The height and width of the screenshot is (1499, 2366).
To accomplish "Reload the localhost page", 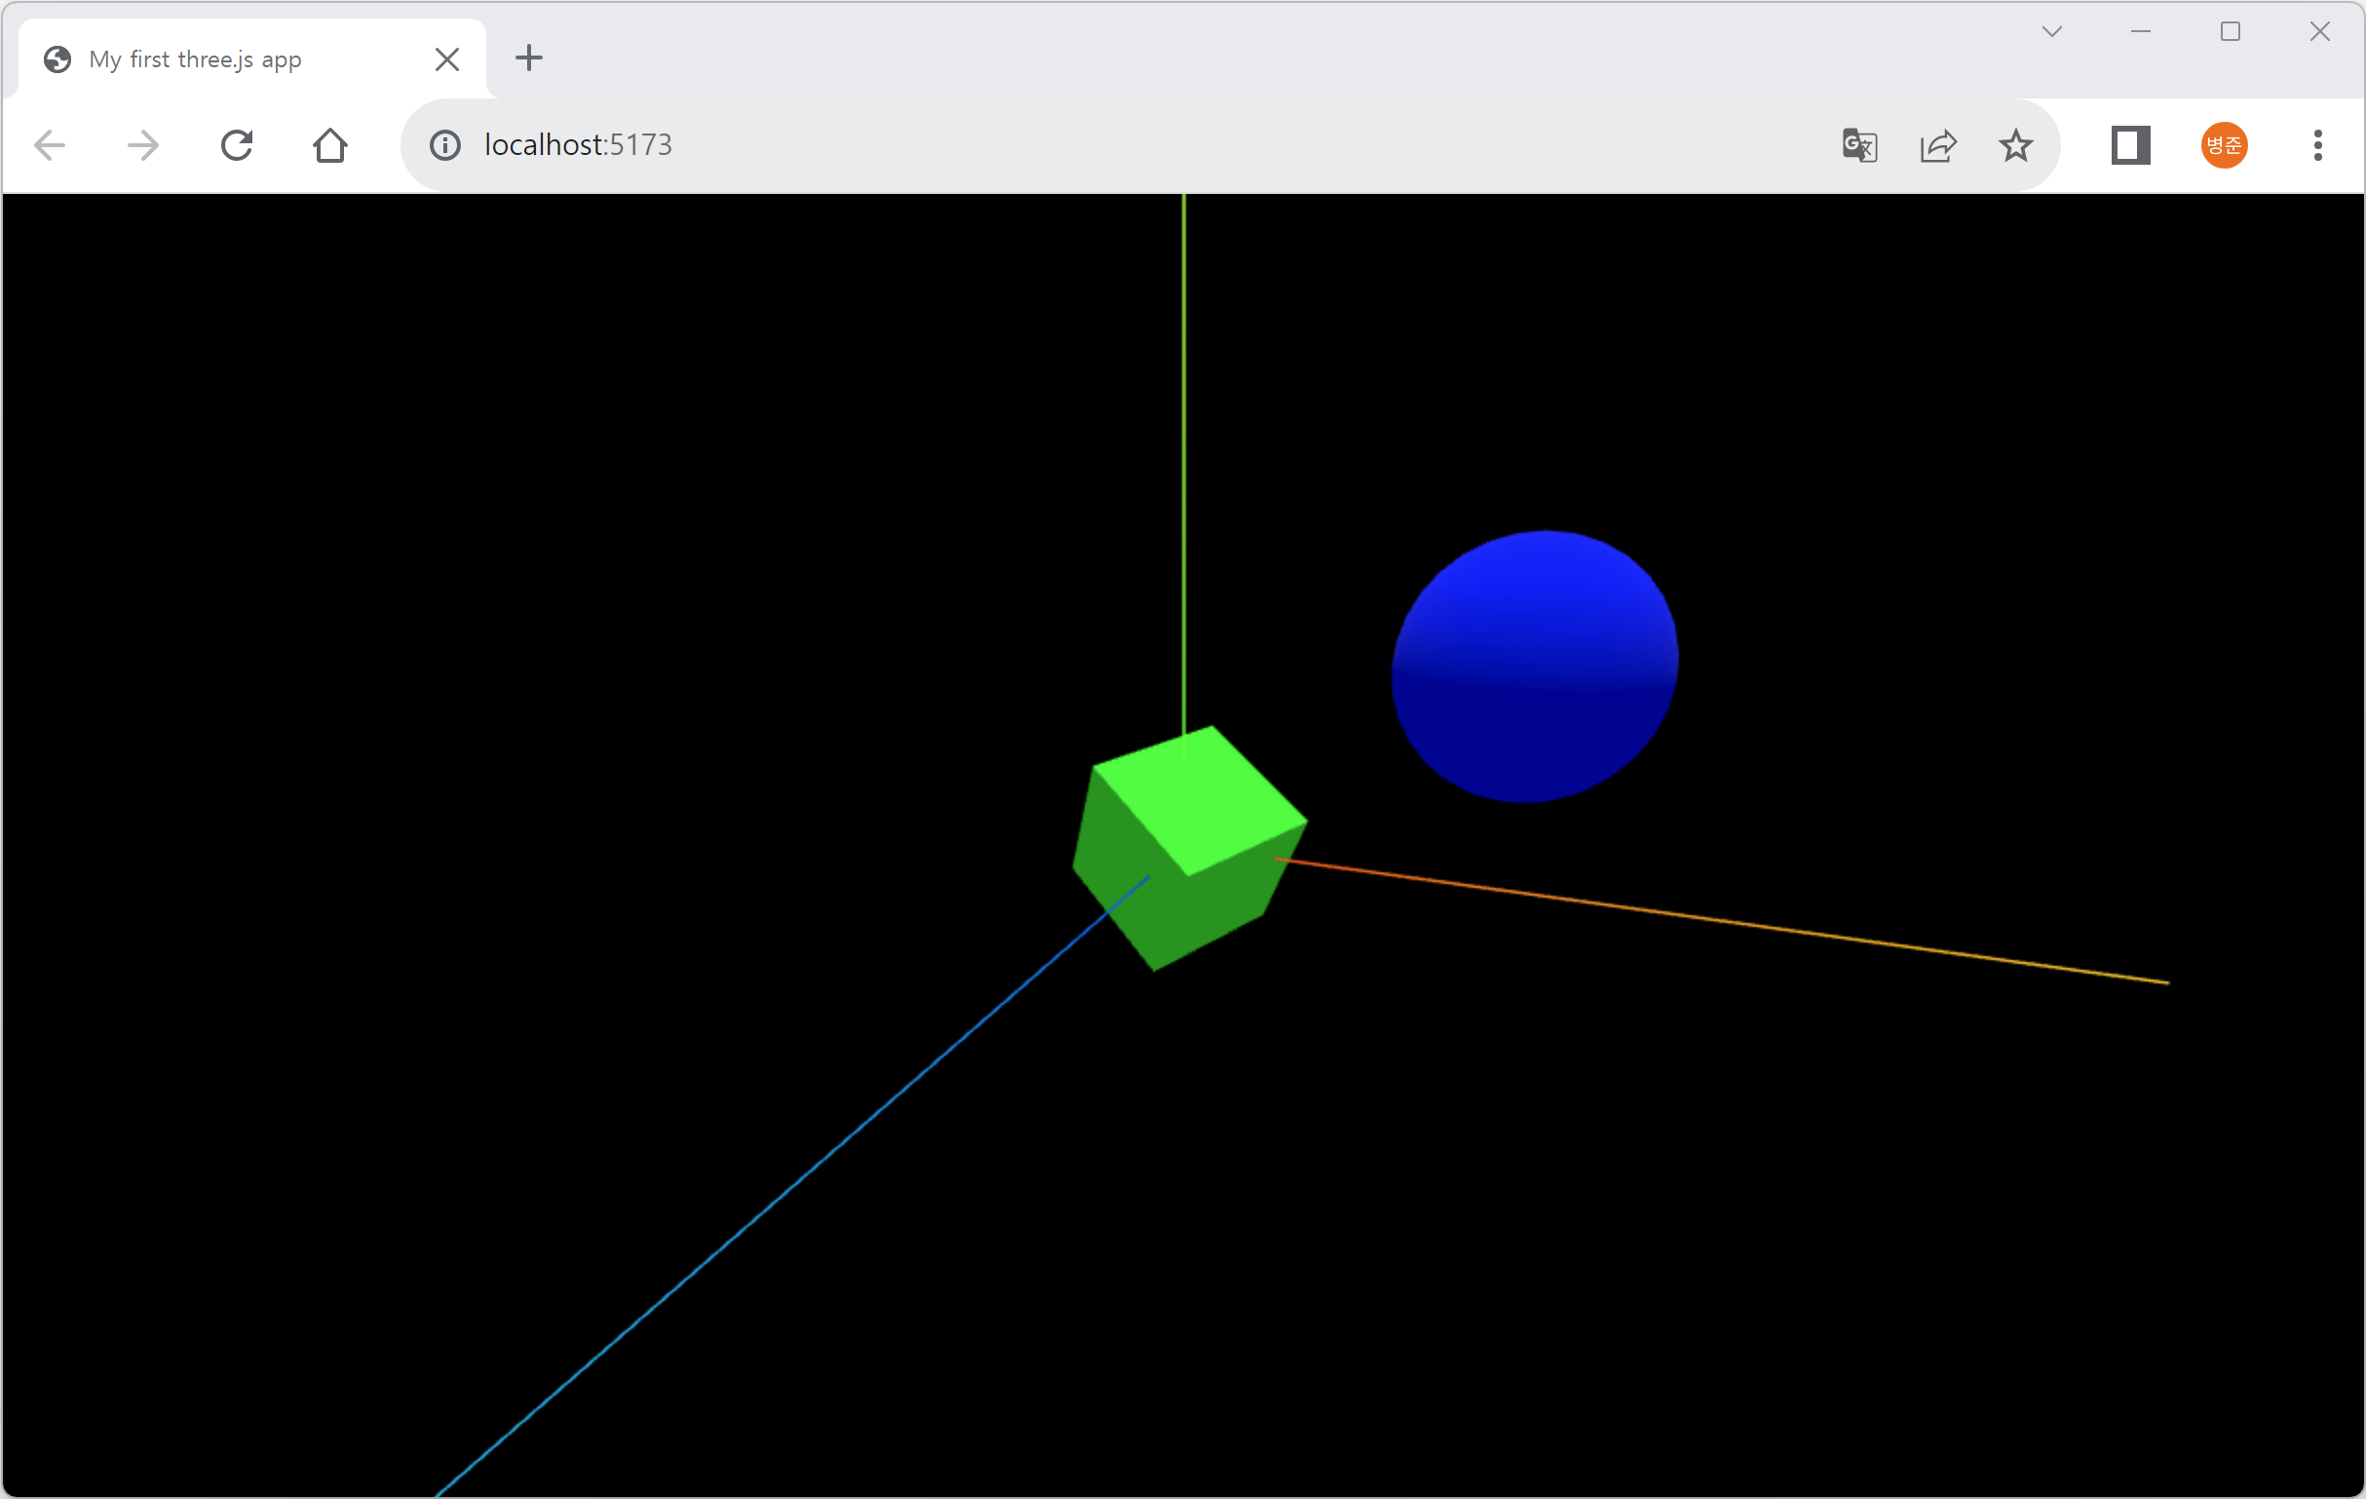I will [x=237, y=145].
